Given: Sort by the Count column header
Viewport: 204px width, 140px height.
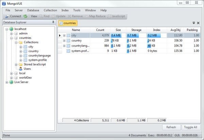Looking at the screenshot, I should 100,30.
